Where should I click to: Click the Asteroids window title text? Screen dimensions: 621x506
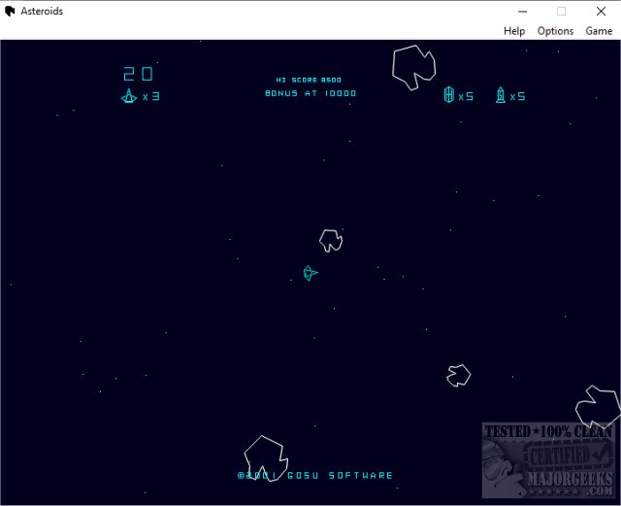tap(42, 11)
